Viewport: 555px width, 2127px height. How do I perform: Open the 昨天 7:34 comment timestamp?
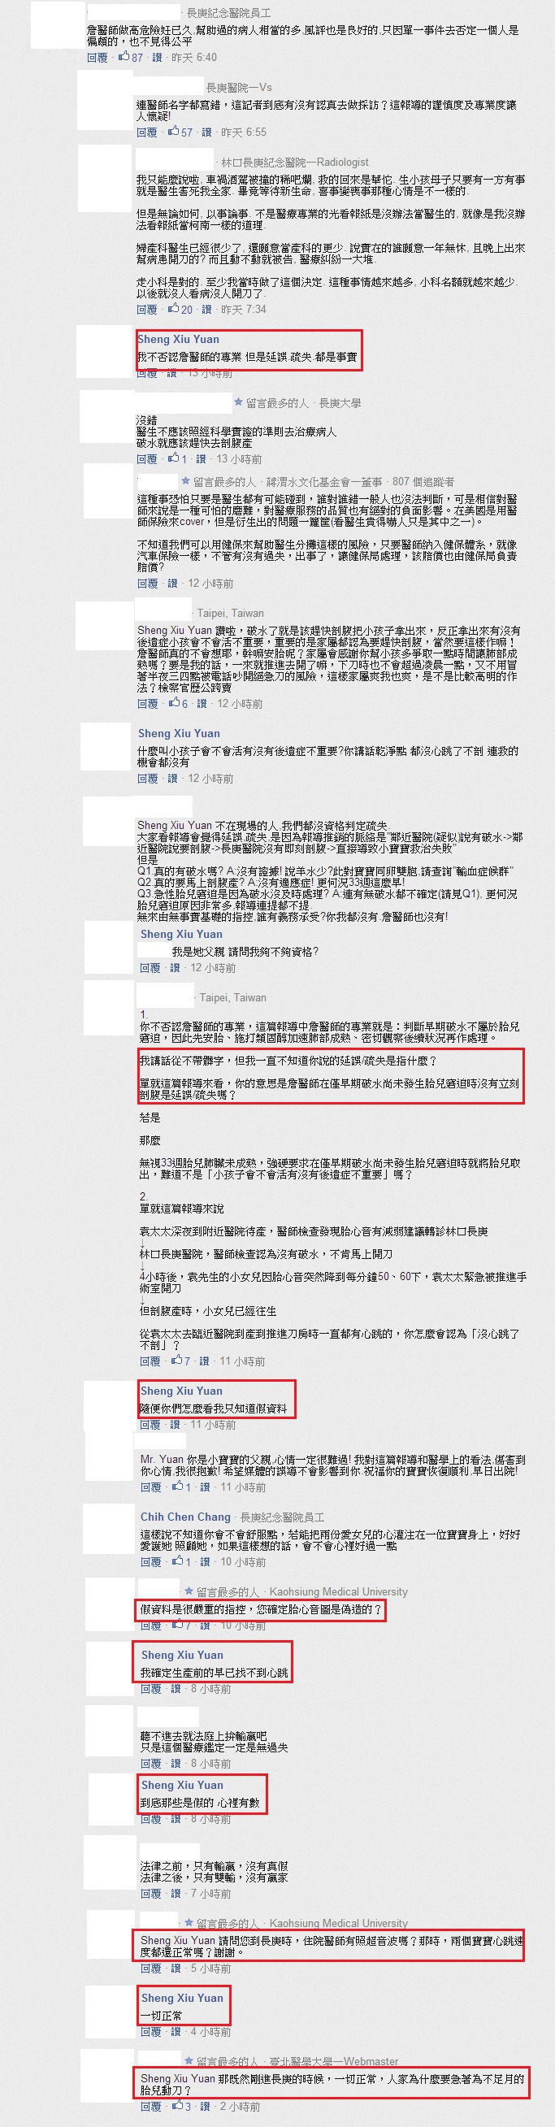245,310
